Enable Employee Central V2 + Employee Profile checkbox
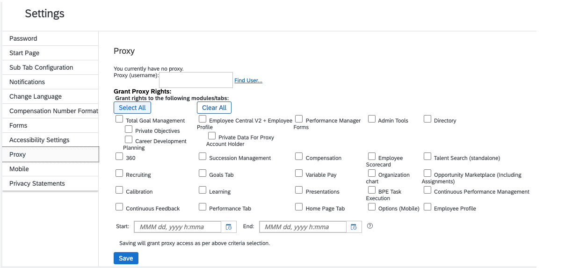This screenshot has height=268, width=579. click(x=203, y=119)
